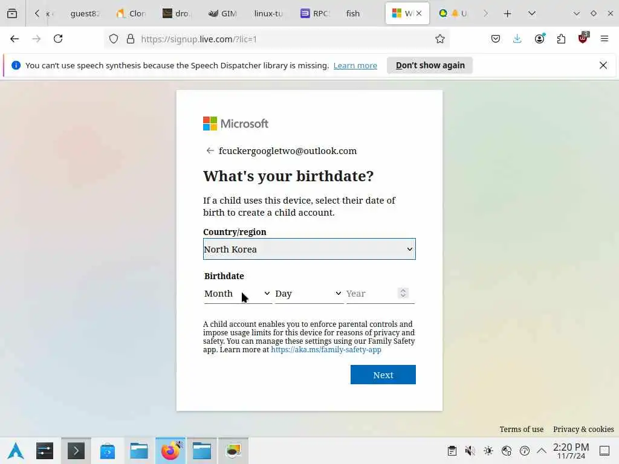Switch to the Clon tab
This screenshot has width=619, height=464.
point(131,13)
